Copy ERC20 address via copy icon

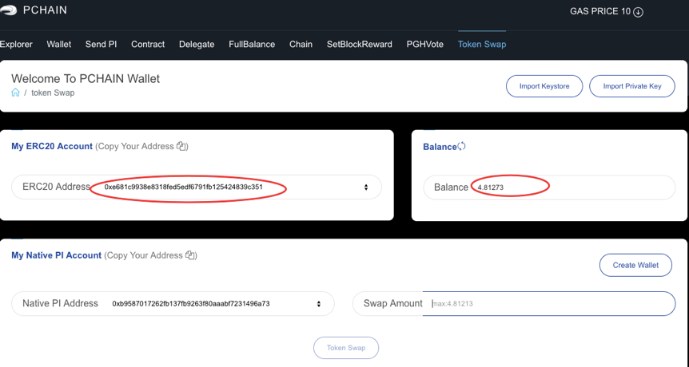click(181, 146)
